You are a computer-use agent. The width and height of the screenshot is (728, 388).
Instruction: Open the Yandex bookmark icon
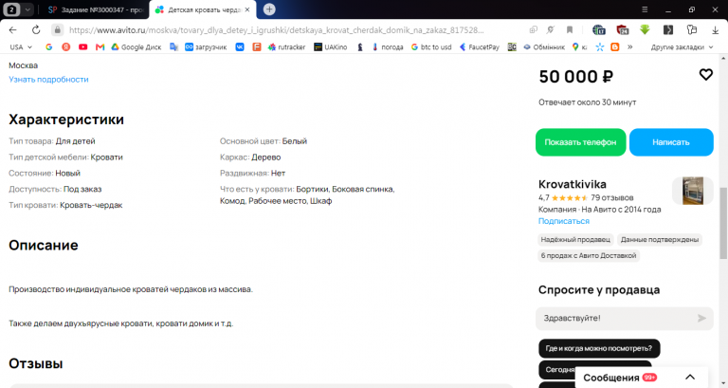(66, 46)
